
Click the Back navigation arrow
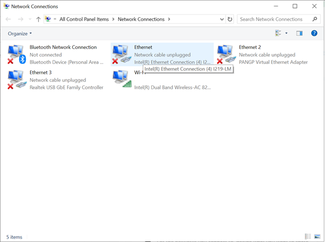pos(8,19)
